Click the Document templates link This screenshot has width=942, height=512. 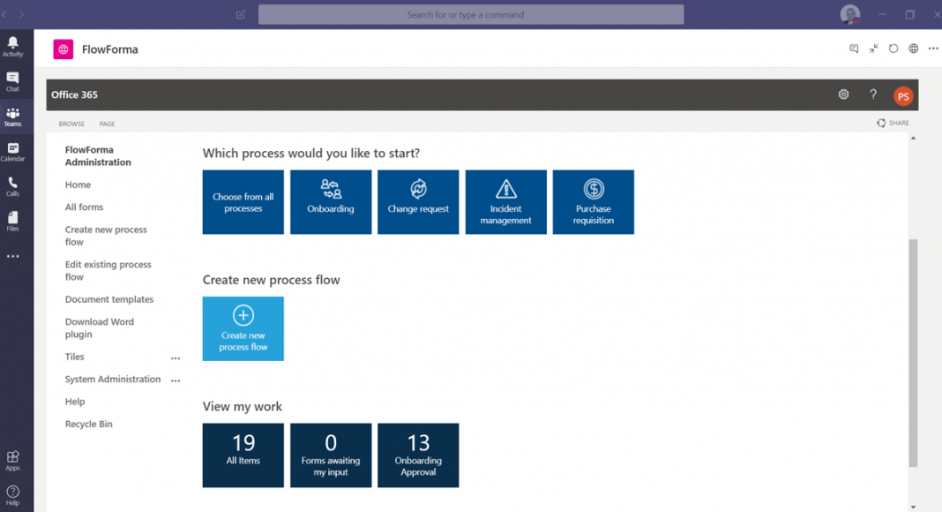(109, 299)
